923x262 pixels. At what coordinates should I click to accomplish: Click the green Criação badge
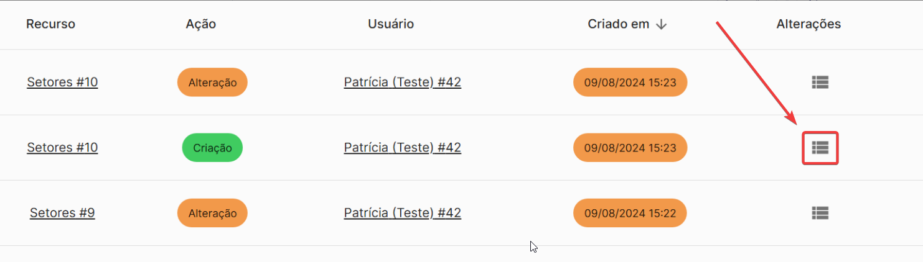[212, 148]
